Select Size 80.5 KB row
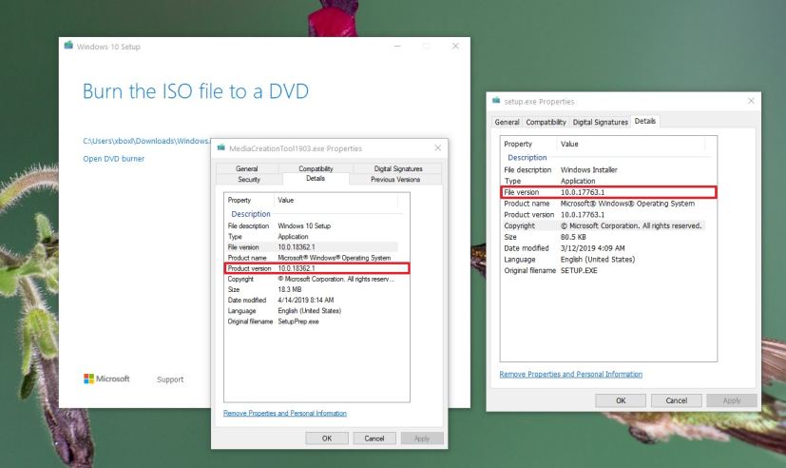The height and width of the screenshot is (468, 786). (x=604, y=237)
